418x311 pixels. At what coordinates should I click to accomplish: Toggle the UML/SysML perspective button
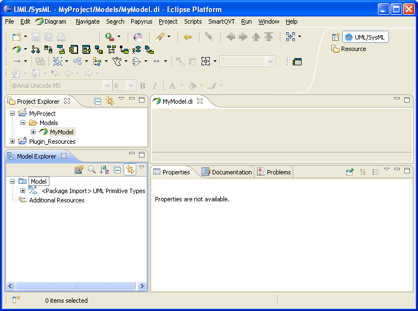[x=365, y=37]
